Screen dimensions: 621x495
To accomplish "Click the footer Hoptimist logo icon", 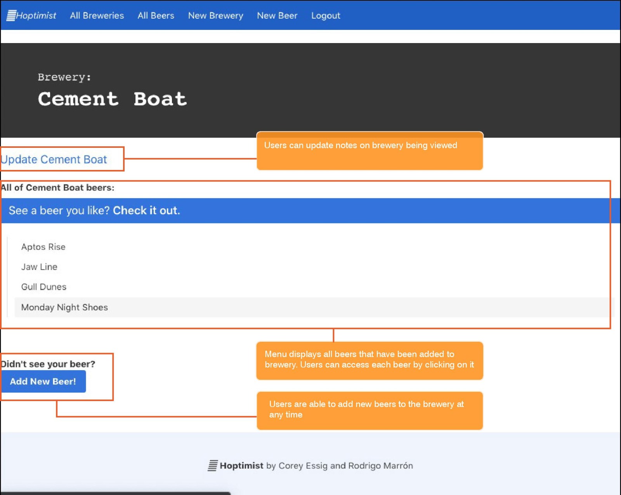I will 213,466.
